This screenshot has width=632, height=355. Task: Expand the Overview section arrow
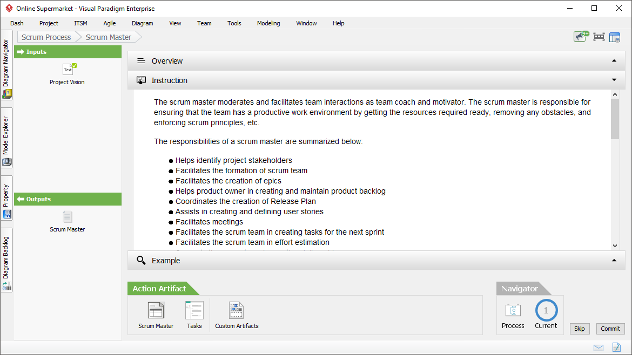(x=614, y=61)
